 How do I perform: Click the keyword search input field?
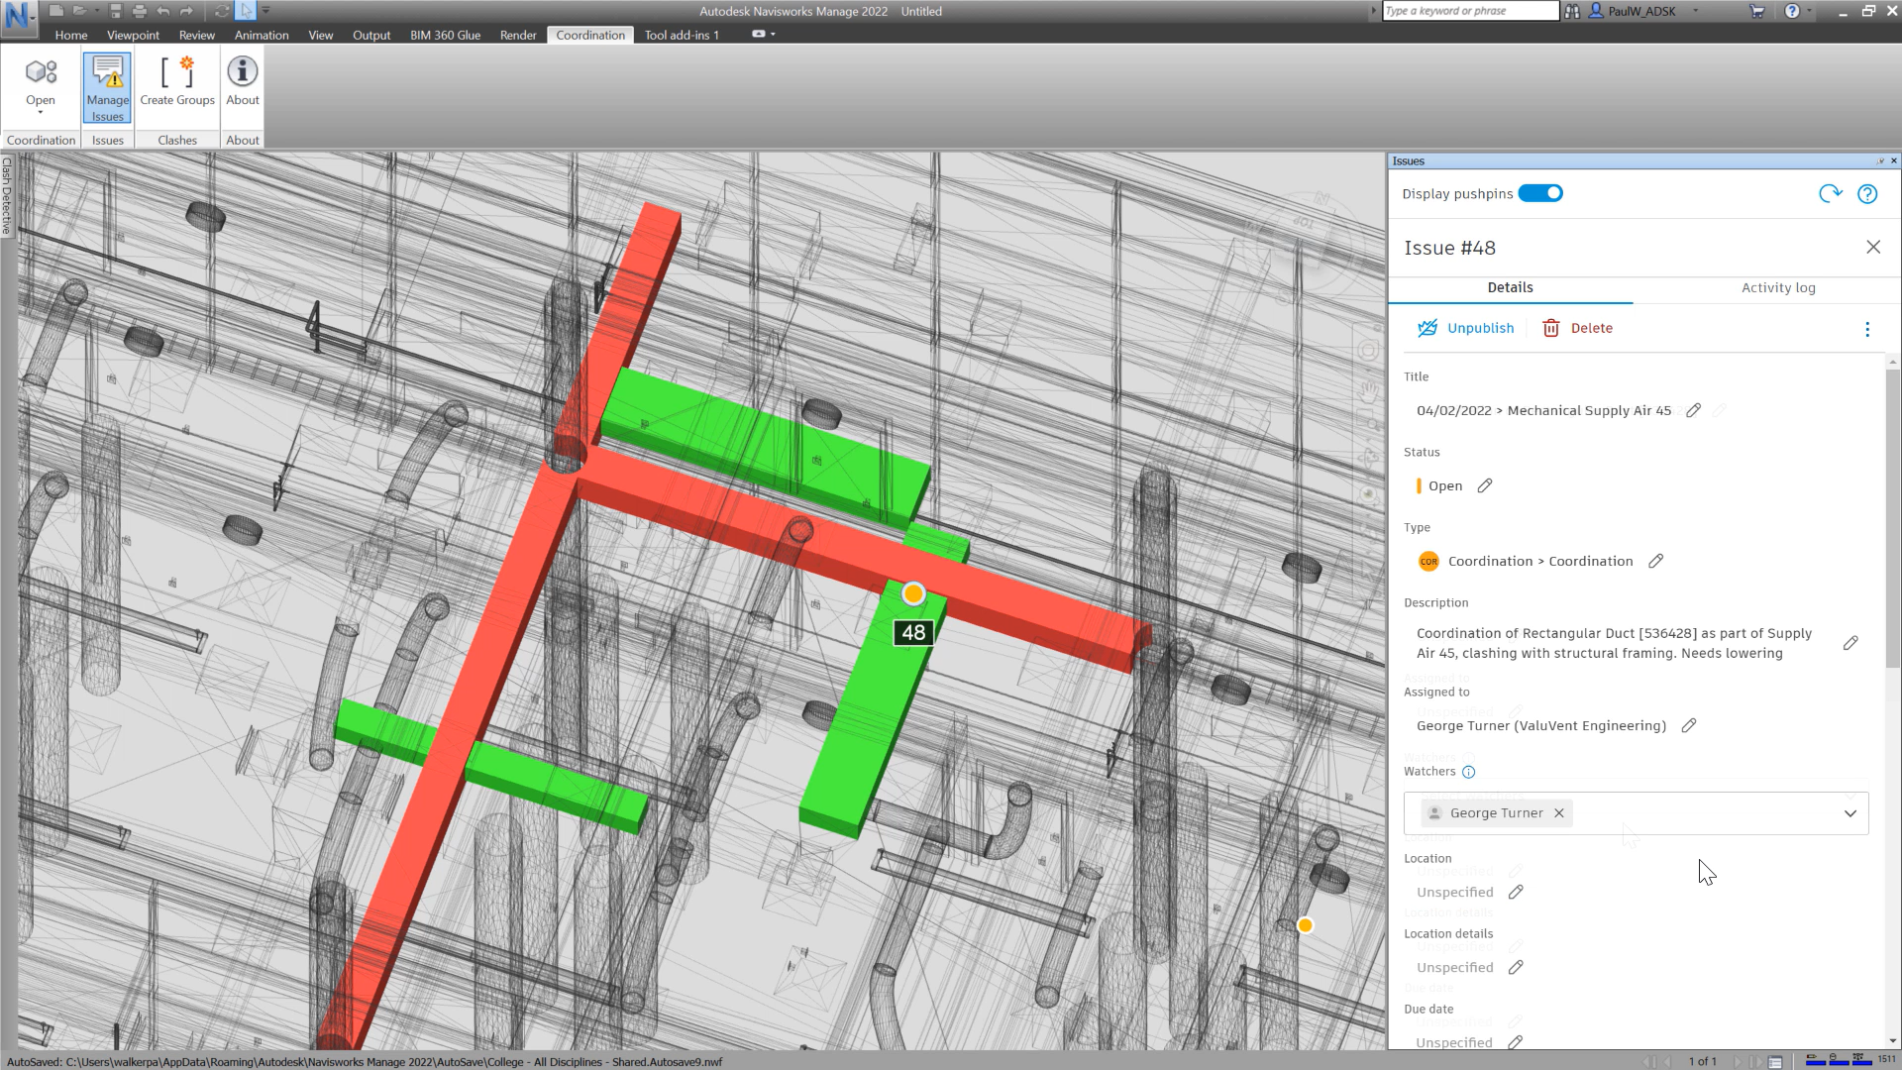[x=1469, y=11]
